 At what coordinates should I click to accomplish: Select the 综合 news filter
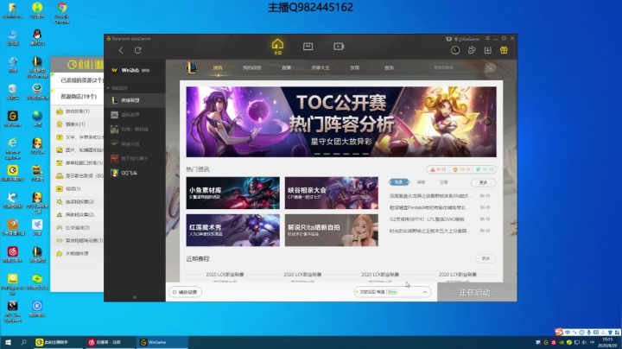[x=421, y=182]
